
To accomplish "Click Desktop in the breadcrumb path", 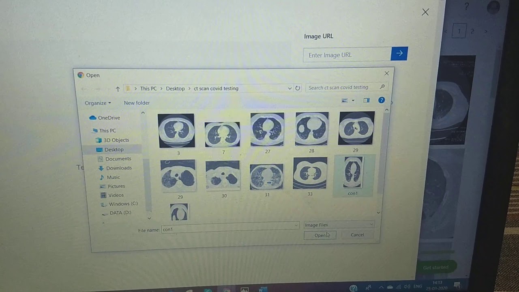I will click(175, 88).
